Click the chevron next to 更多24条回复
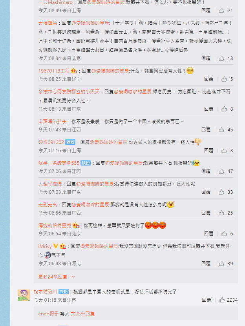 [73, 277]
